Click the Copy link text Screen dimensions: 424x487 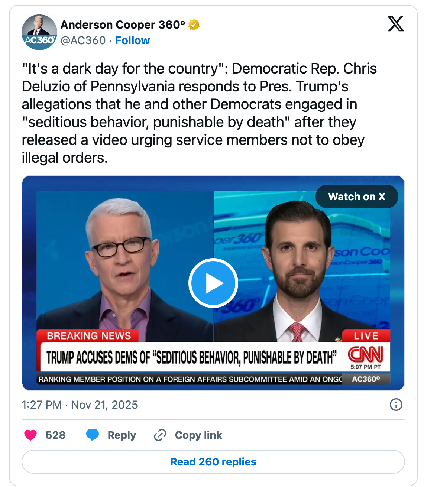tap(198, 435)
